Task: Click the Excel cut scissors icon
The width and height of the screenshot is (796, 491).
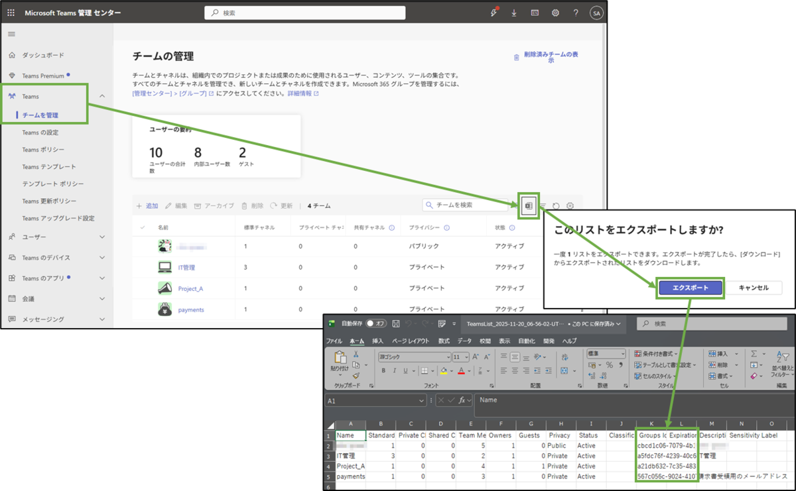Action: (x=356, y=355)
